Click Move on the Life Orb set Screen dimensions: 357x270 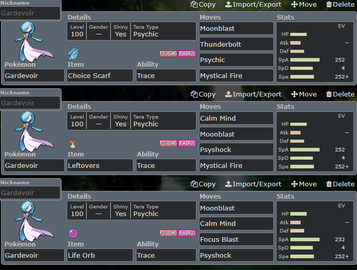coord(304,184)
